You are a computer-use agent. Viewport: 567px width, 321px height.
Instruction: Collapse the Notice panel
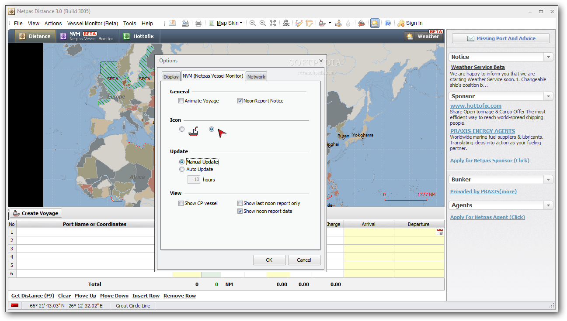tap(548, 57)
